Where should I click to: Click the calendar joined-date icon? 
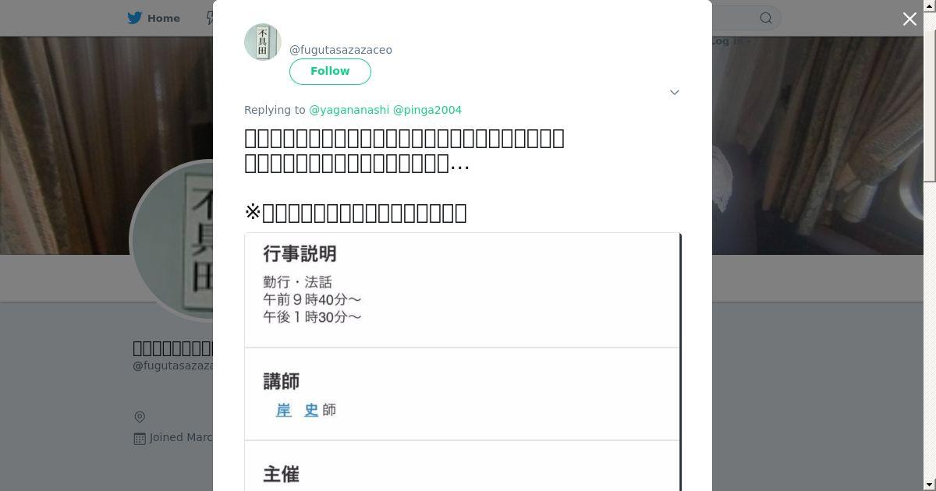(140, 439)
